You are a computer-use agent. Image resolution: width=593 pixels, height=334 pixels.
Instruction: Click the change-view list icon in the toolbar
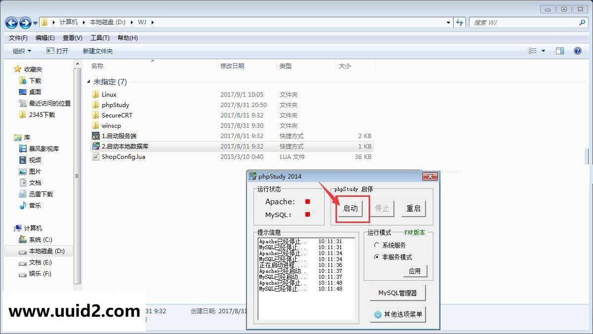click(x=532, y=50)
